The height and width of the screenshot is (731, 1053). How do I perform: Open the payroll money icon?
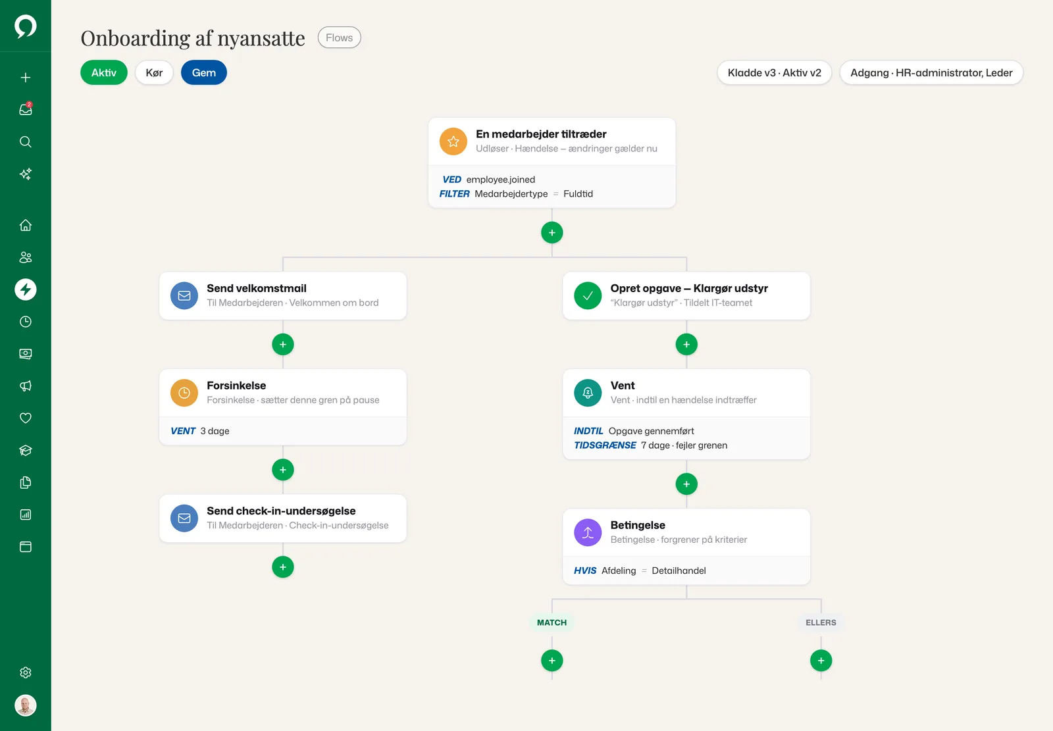pos(26,354)
